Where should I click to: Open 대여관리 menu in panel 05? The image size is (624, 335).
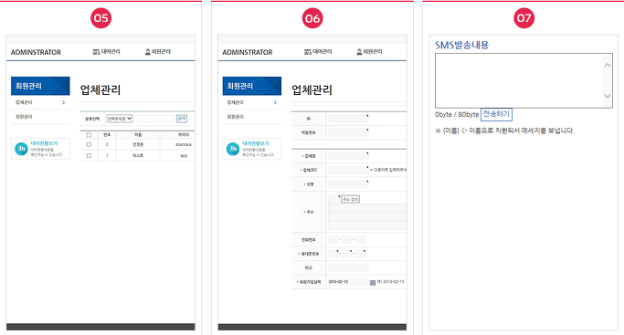pyautogui.click(x=106, y=52)
